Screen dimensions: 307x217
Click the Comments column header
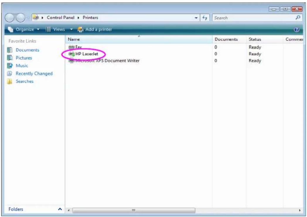(293, 39)
